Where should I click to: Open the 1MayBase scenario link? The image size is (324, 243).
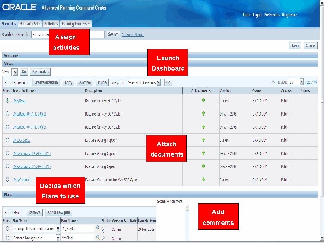tap(19, 101)
